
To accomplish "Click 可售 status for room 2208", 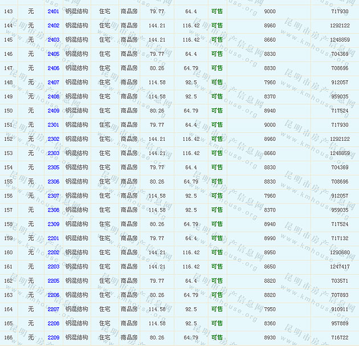I will pos(217,323).
